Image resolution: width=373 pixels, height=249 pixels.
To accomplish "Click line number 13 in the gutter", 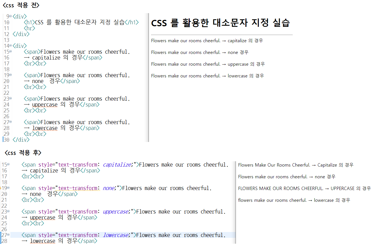I will coord(6,40).
